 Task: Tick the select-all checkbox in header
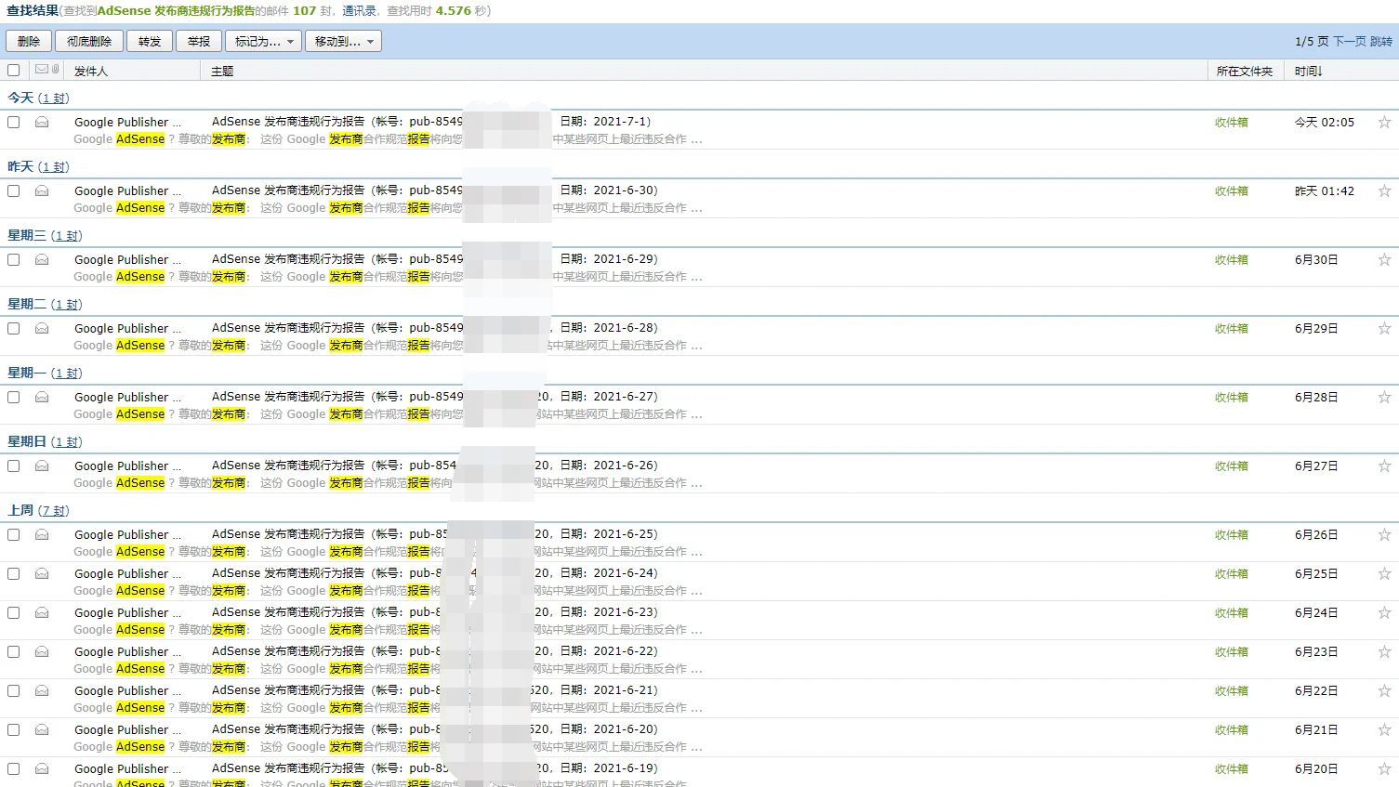point(13,70)
